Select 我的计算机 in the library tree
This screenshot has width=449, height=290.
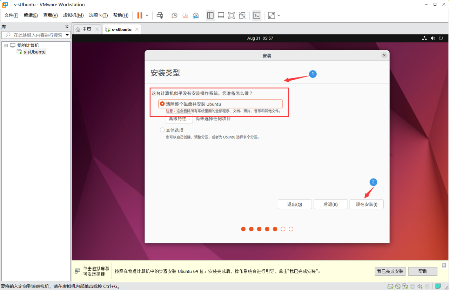[28, 46]
